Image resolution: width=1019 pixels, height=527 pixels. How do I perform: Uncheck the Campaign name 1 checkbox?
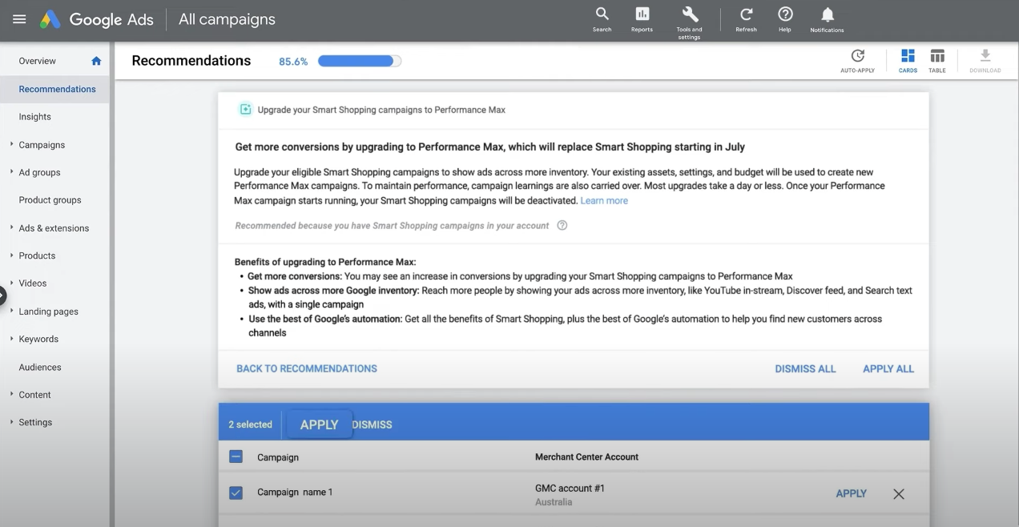236,493
